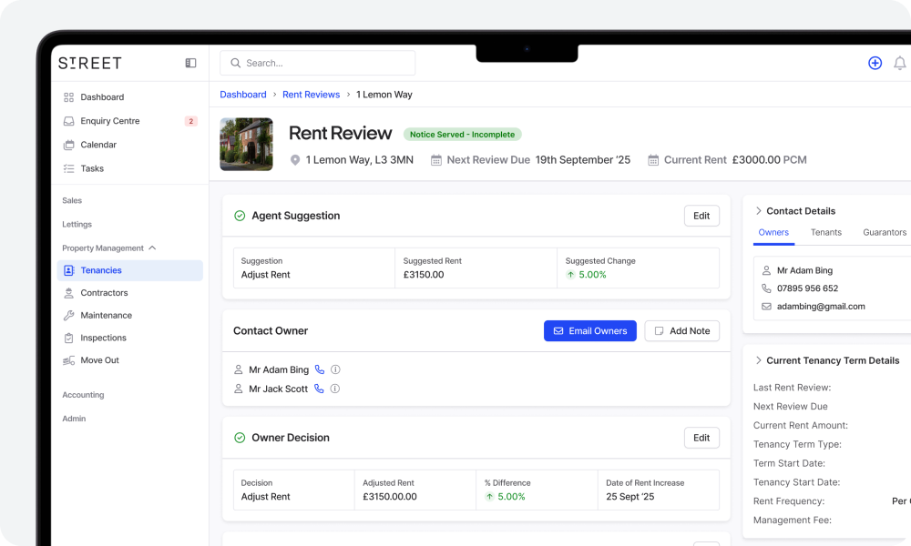This screenshot has width=911, height=546.
Task: Click the phone icon next to Mr Adam Bing
Action: (318, 369)
